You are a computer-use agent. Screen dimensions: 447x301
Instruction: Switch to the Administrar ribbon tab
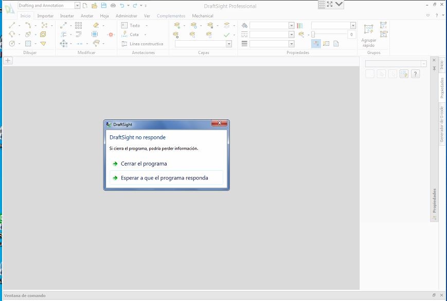point(127,16)
